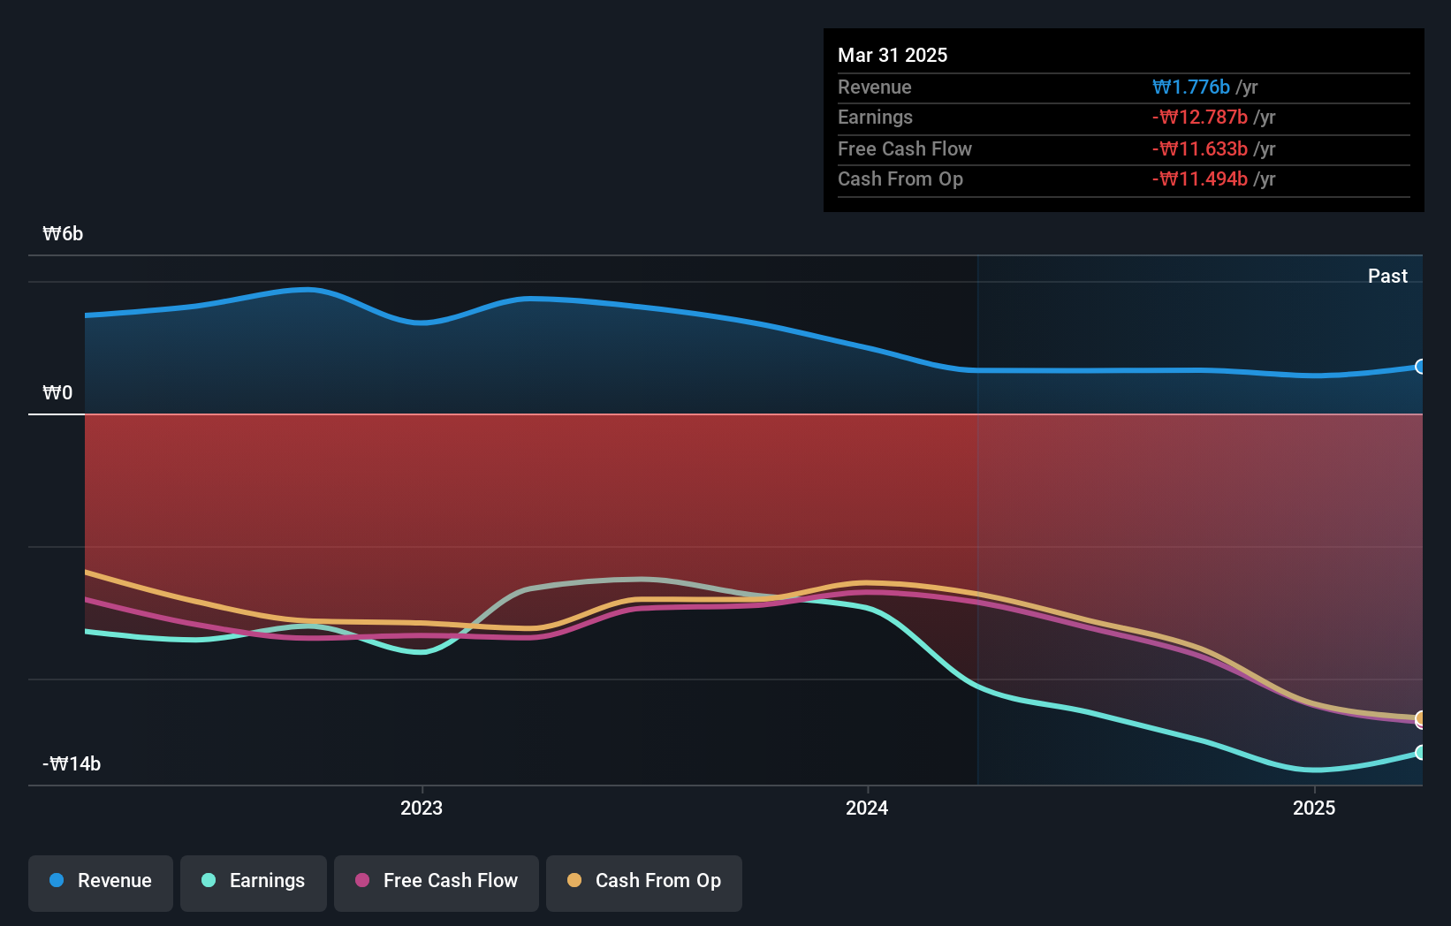Click the Mar 31 2025 tooltip date

click(893, 55)
